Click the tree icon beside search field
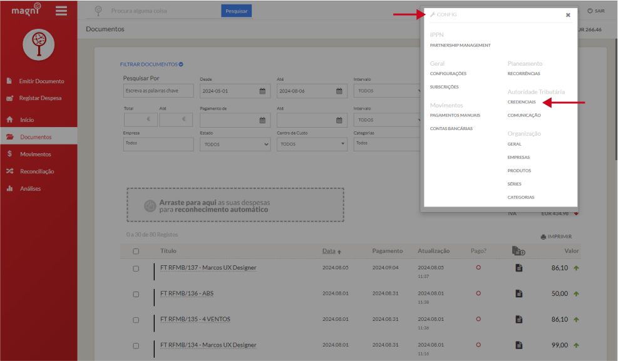618x361 pixels. [x=98, y=11]
